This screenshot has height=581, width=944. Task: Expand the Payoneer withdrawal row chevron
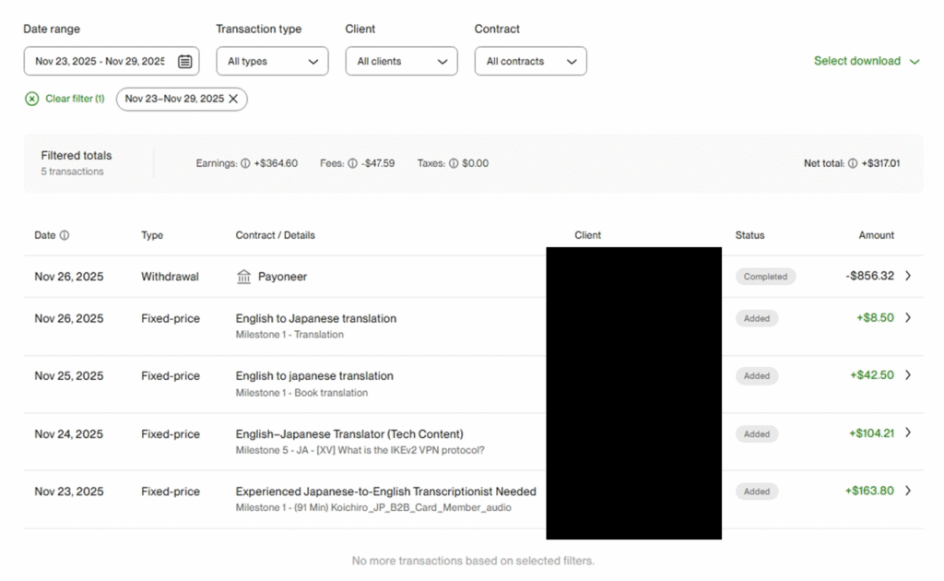(x=908, y=276)
